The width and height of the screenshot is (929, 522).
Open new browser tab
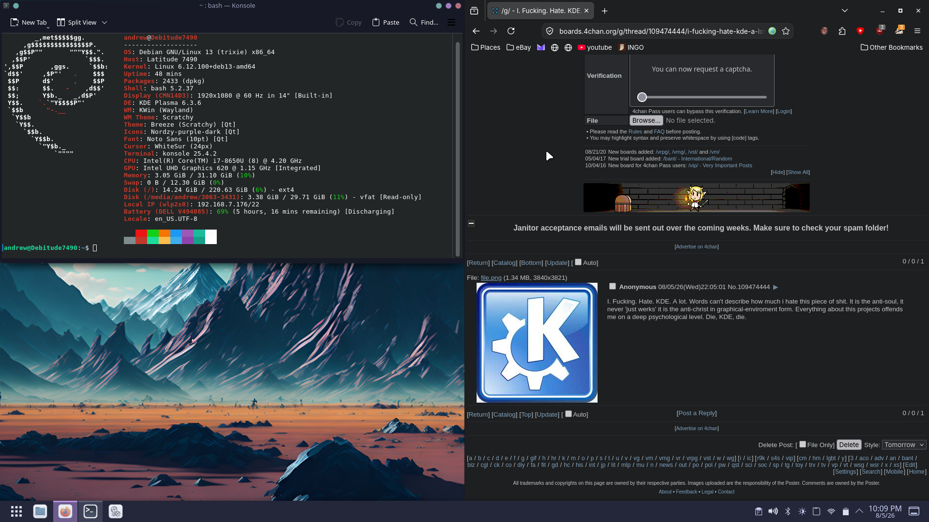[x=604, y=11]
